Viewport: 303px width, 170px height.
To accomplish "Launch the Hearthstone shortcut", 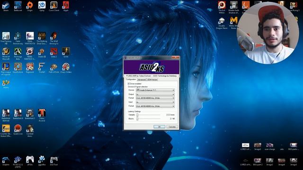I will [18, 68].
